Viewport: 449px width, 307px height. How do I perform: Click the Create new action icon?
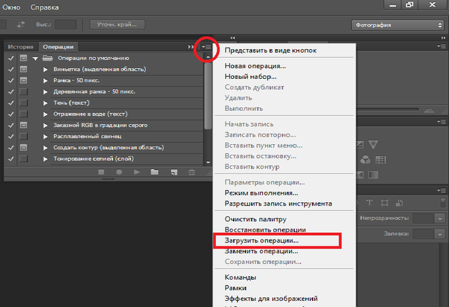(x=174, y=173)
